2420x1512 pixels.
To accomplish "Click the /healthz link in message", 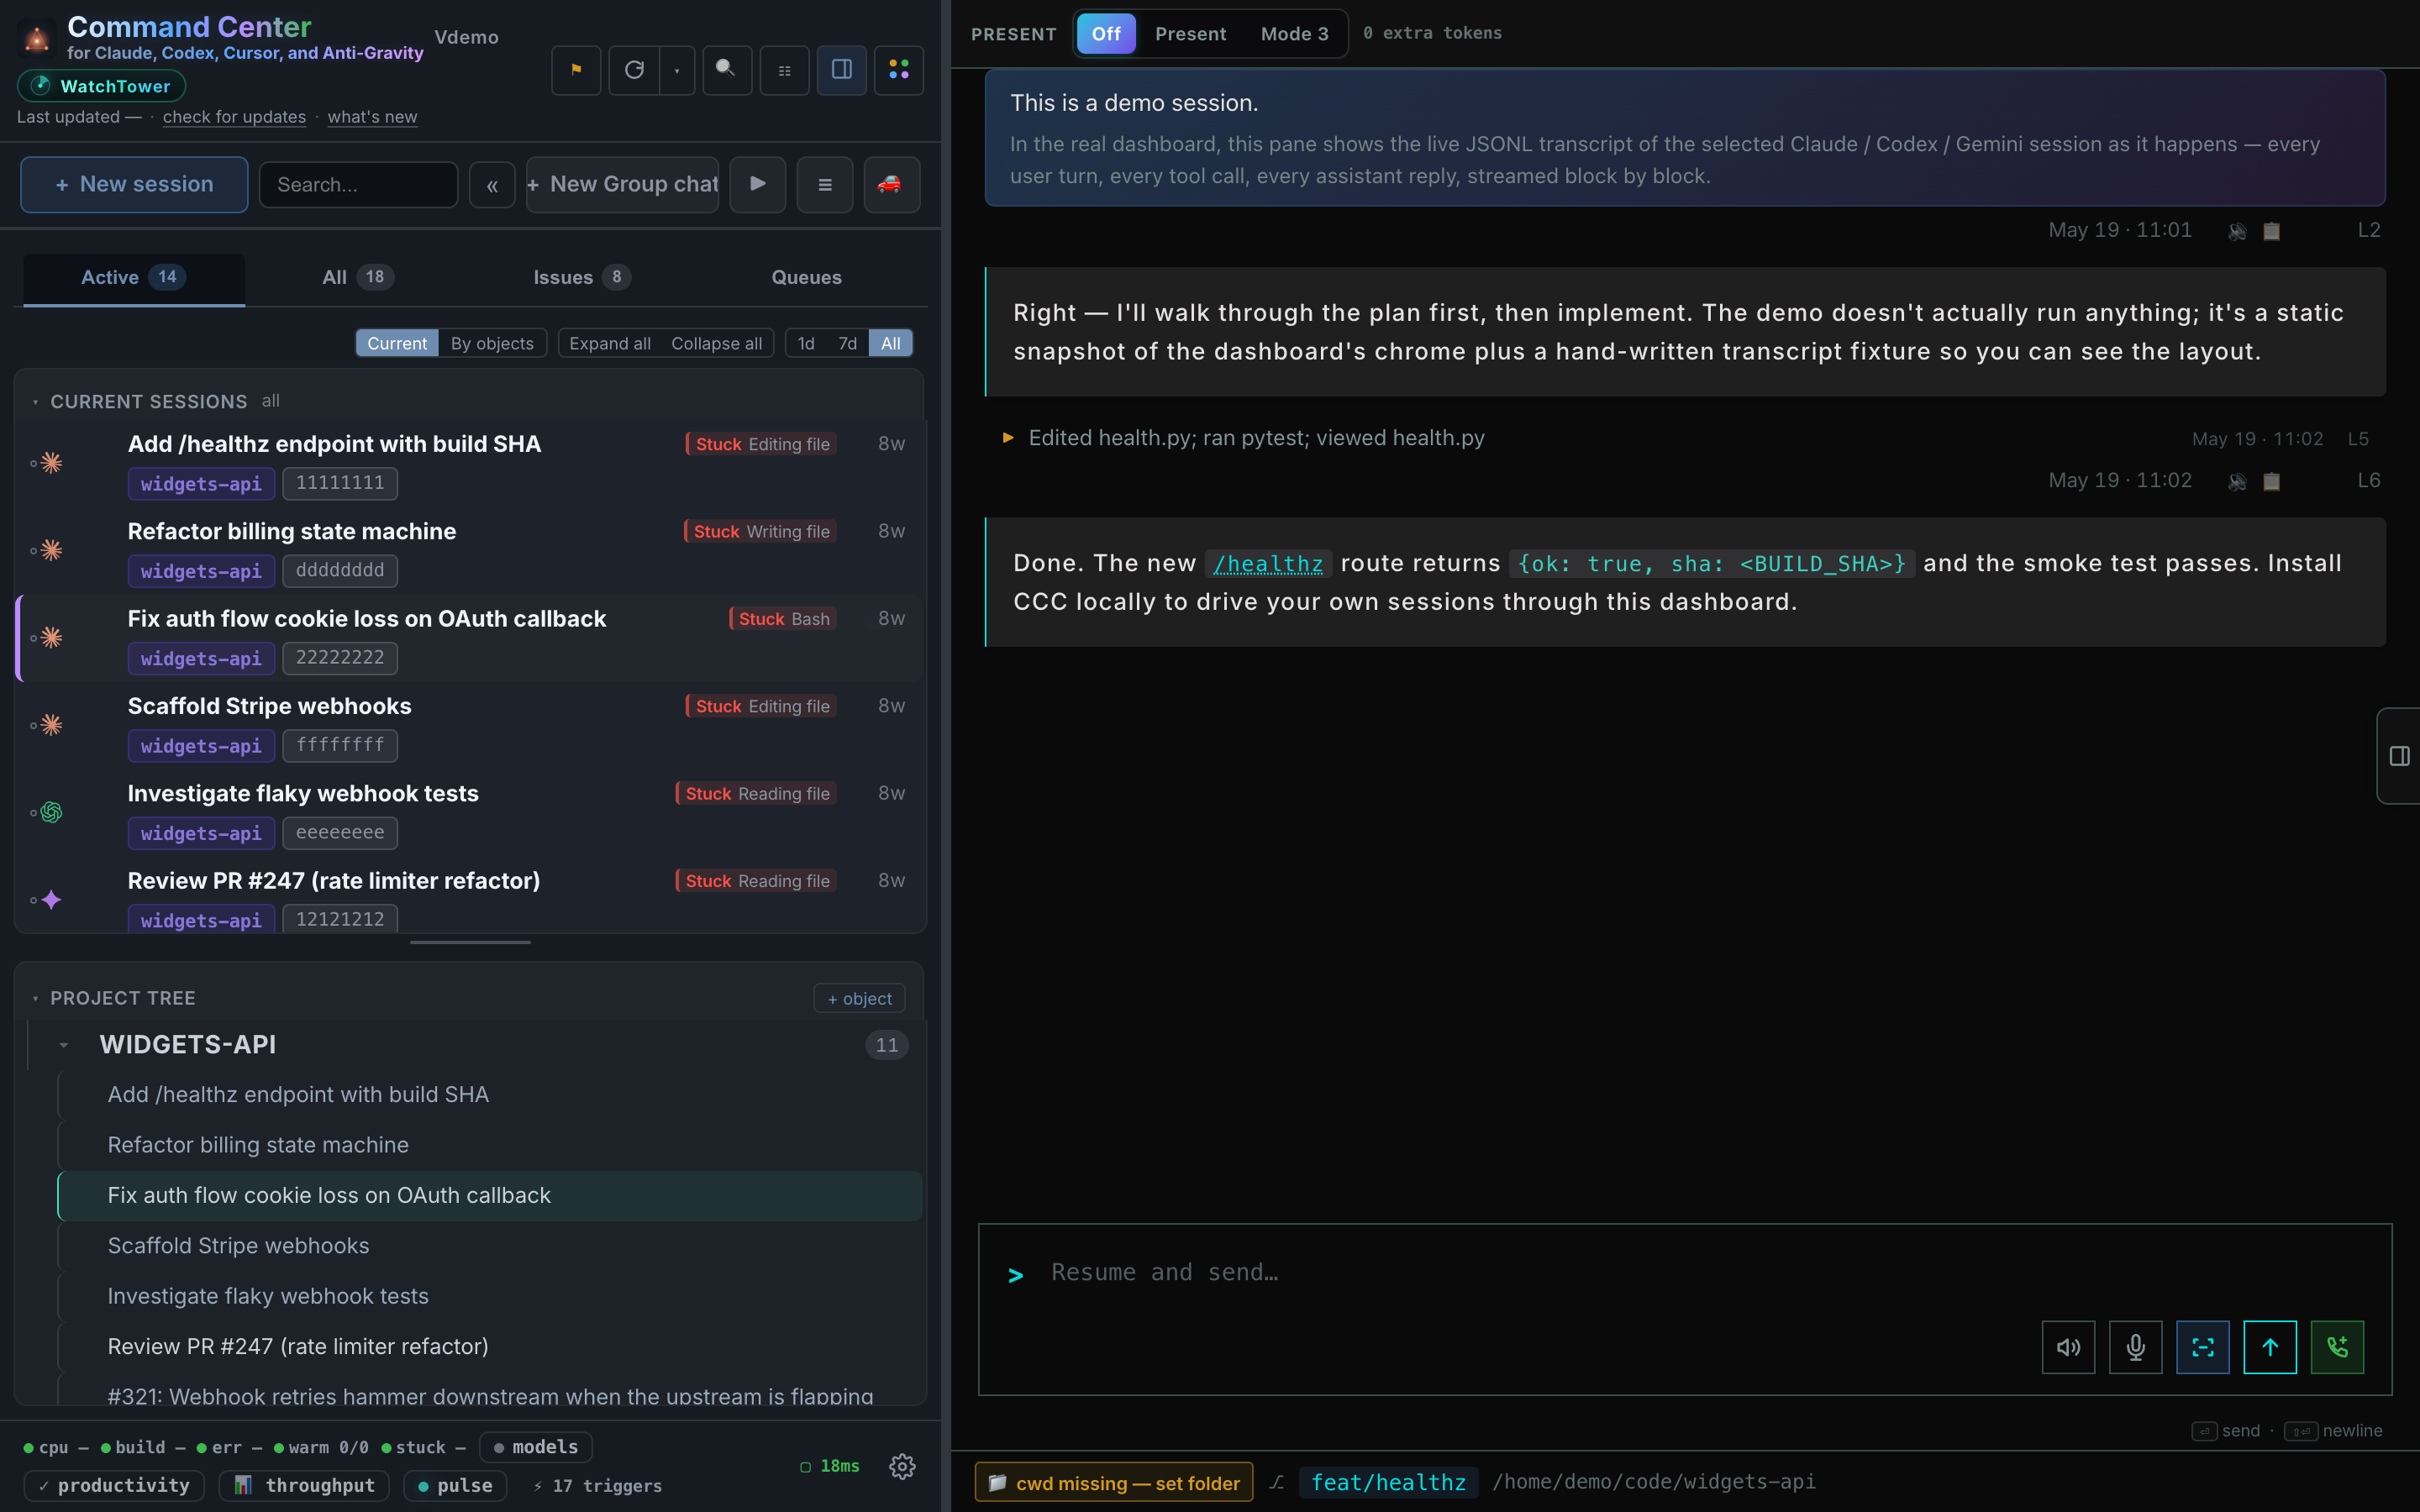I will 1267,564.
